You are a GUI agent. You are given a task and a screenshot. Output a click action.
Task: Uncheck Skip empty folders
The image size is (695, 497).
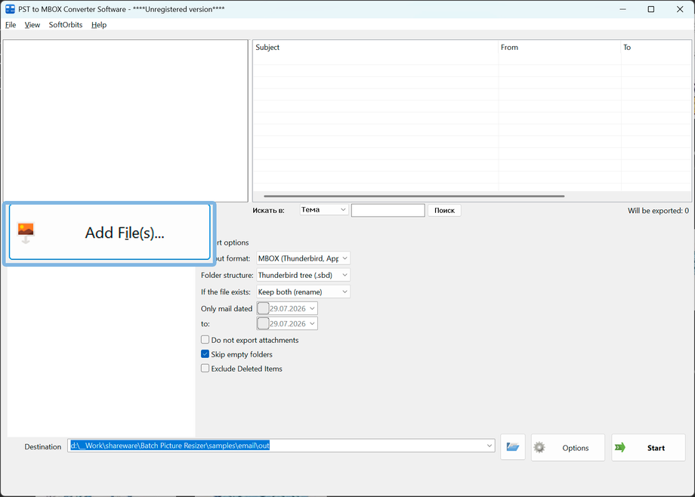tap(205, 353)
